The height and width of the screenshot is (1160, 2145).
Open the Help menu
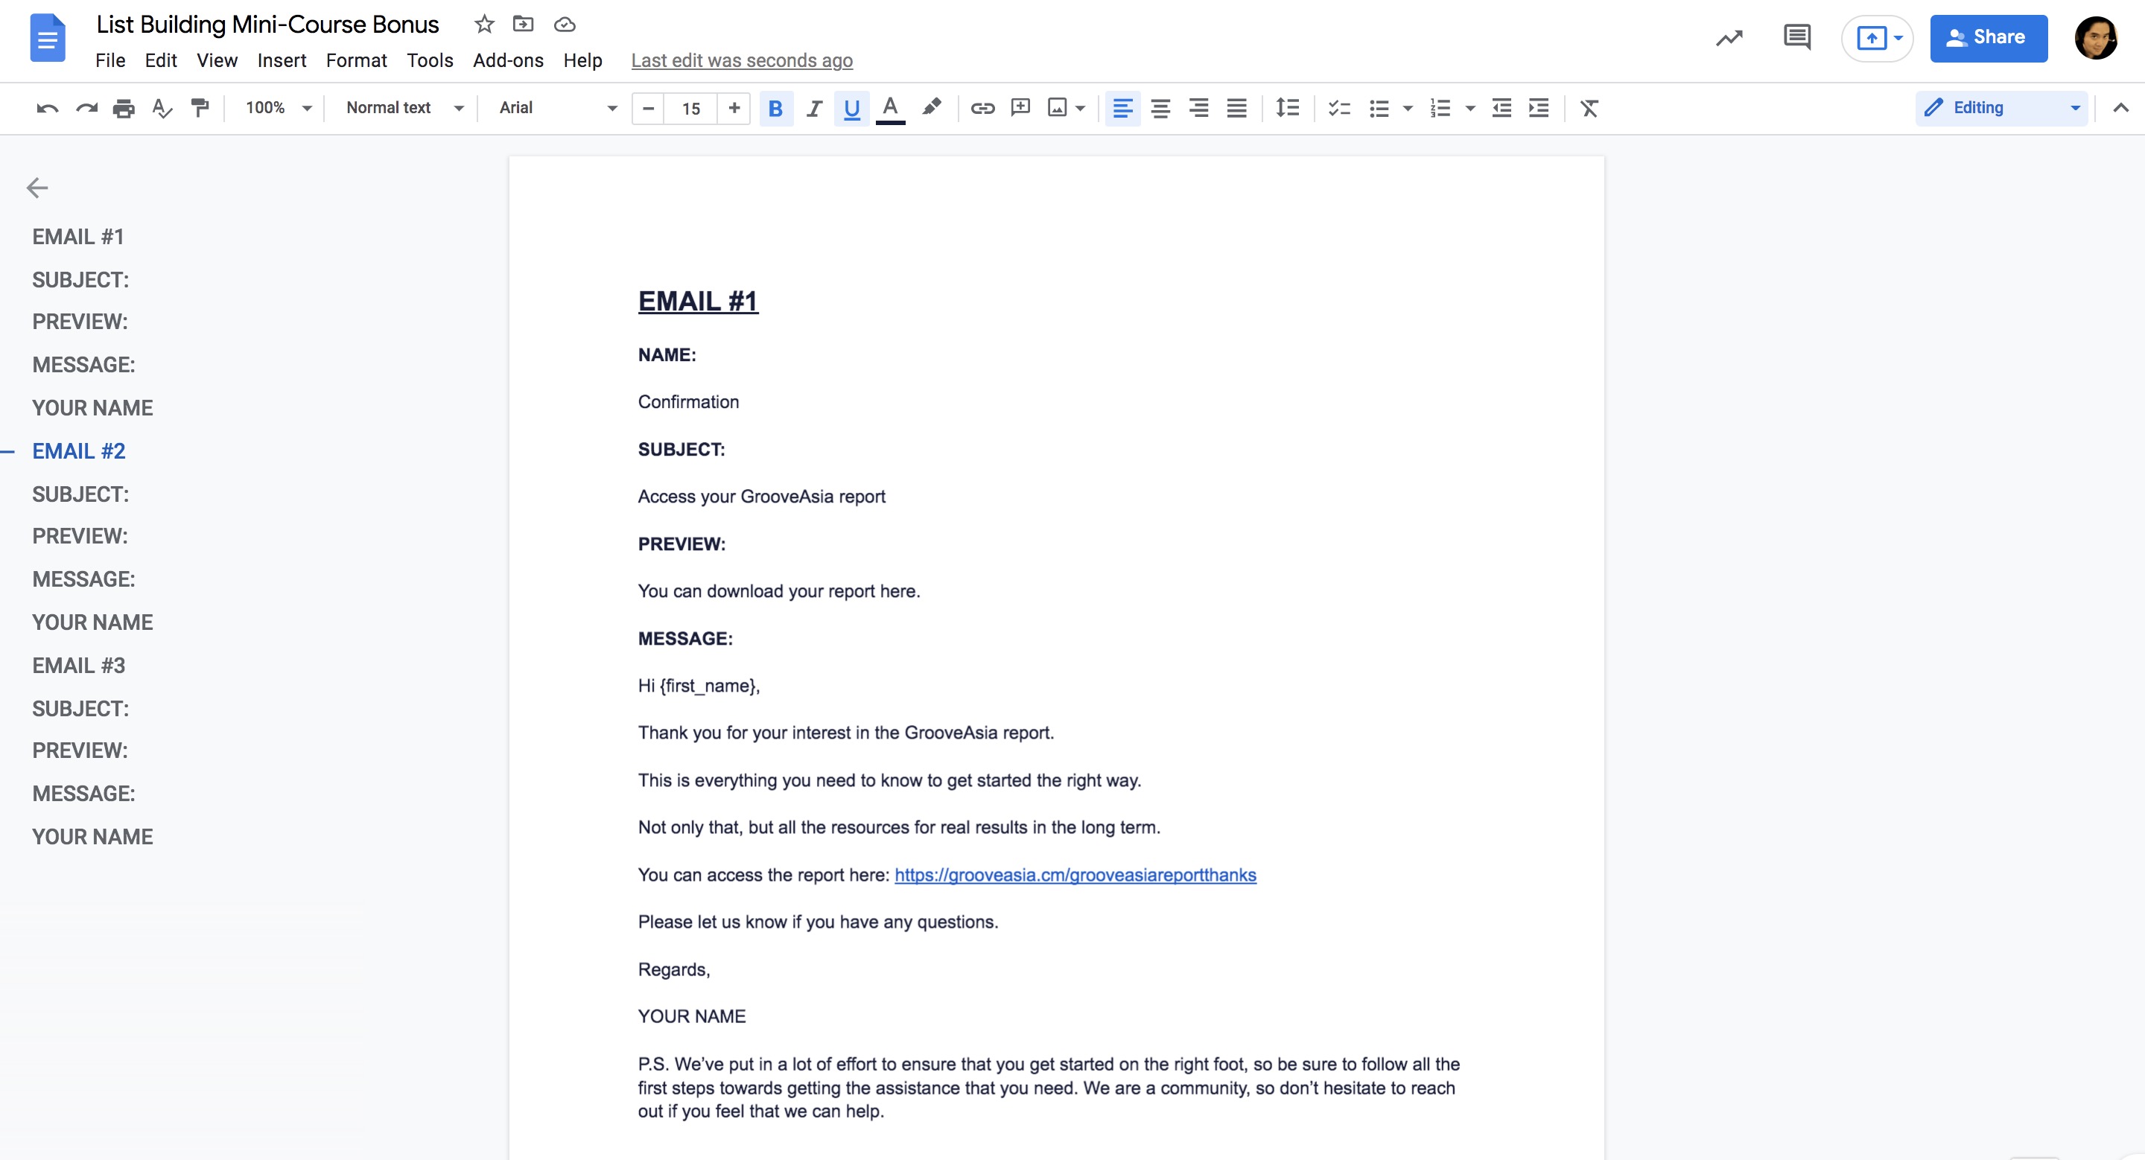[582, 61]
